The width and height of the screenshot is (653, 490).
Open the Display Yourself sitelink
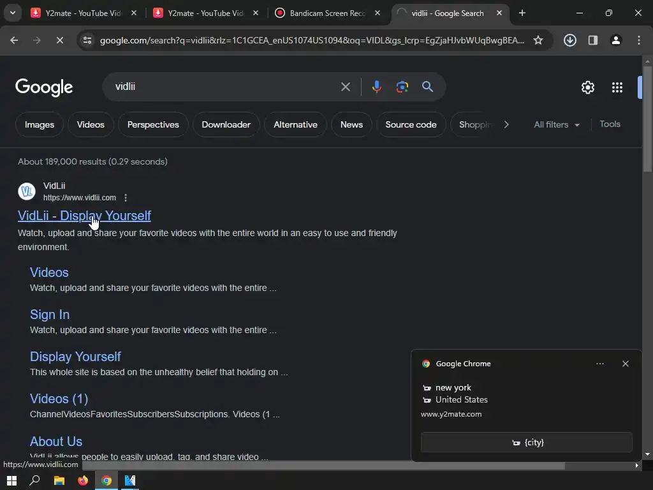(75, 357)
